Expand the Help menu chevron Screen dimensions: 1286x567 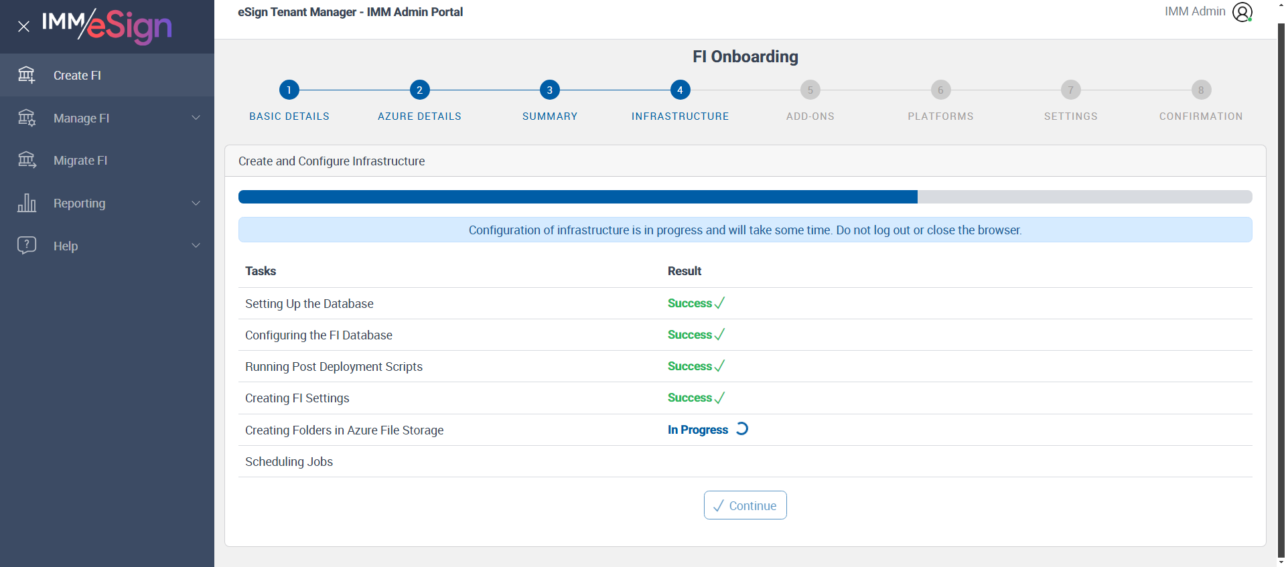coord(196,245)
